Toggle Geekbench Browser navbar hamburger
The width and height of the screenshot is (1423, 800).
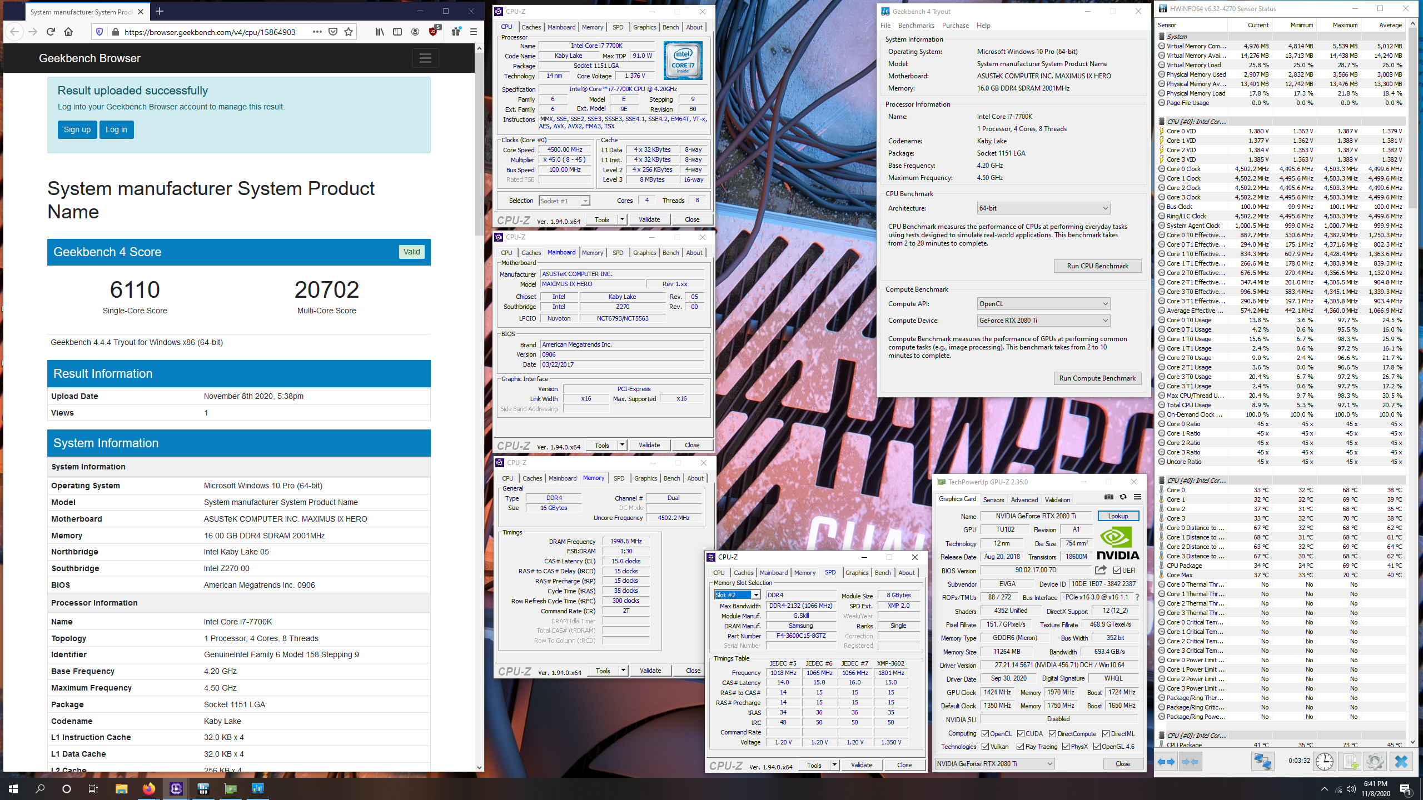click(425, 58)
